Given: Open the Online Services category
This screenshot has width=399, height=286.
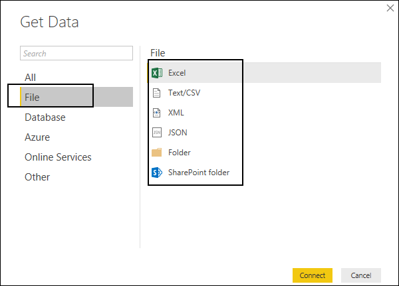Looking at the screenshot, I should pyautogui.click(x=58, y=157).
